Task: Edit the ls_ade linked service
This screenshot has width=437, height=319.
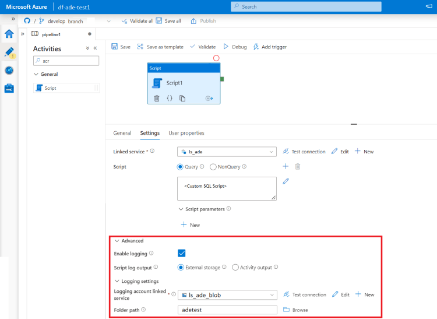Action: 340,152
